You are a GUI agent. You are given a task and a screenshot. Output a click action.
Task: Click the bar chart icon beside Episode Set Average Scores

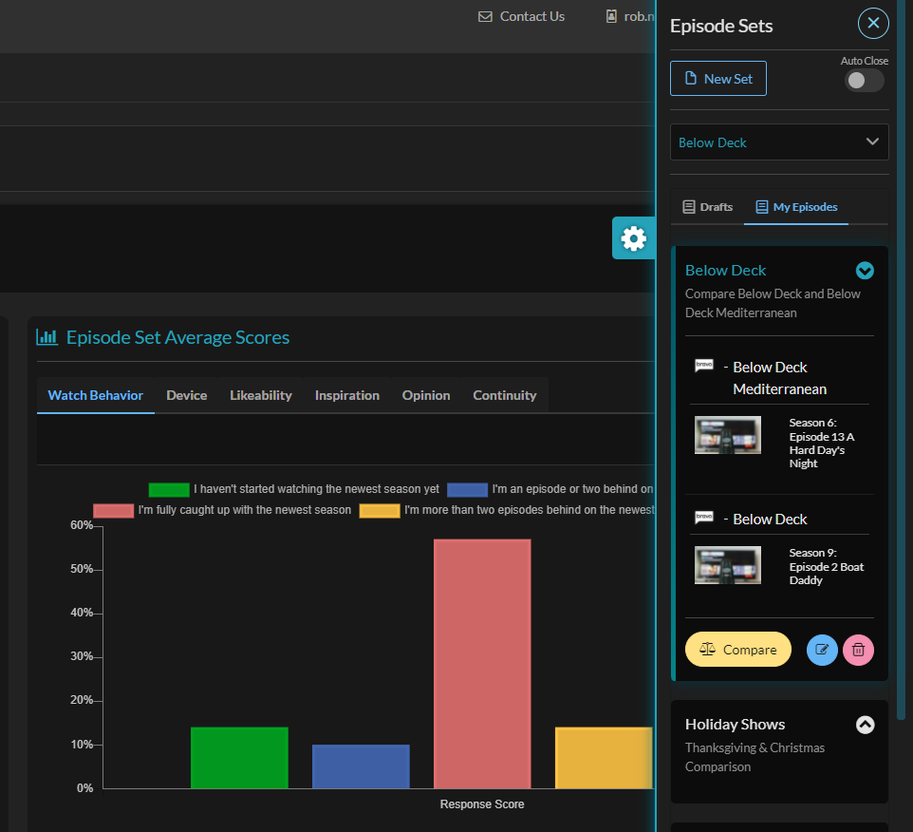(x=47, y=337)
